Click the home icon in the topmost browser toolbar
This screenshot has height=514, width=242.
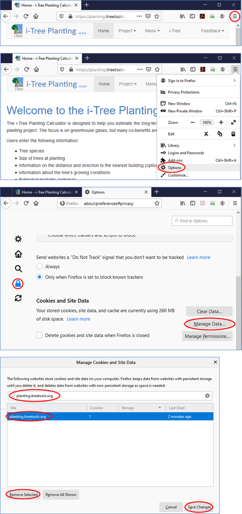pyautogui.click(x=36, y=16)
